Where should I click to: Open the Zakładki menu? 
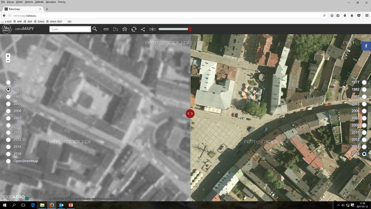click(39, 2)
